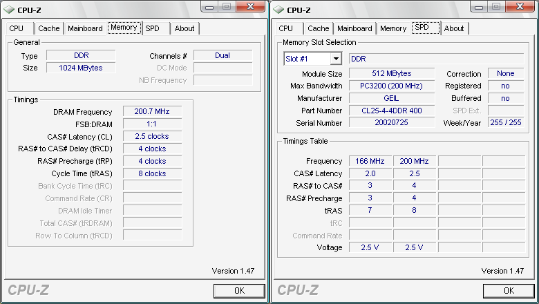
Task: Select the Mainboard tab in the Memory window
Action: click(x=86, y=29)
